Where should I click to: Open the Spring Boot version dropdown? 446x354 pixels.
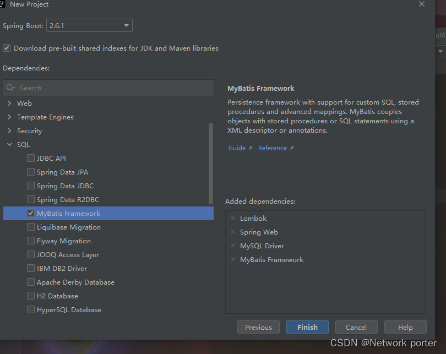89,25
